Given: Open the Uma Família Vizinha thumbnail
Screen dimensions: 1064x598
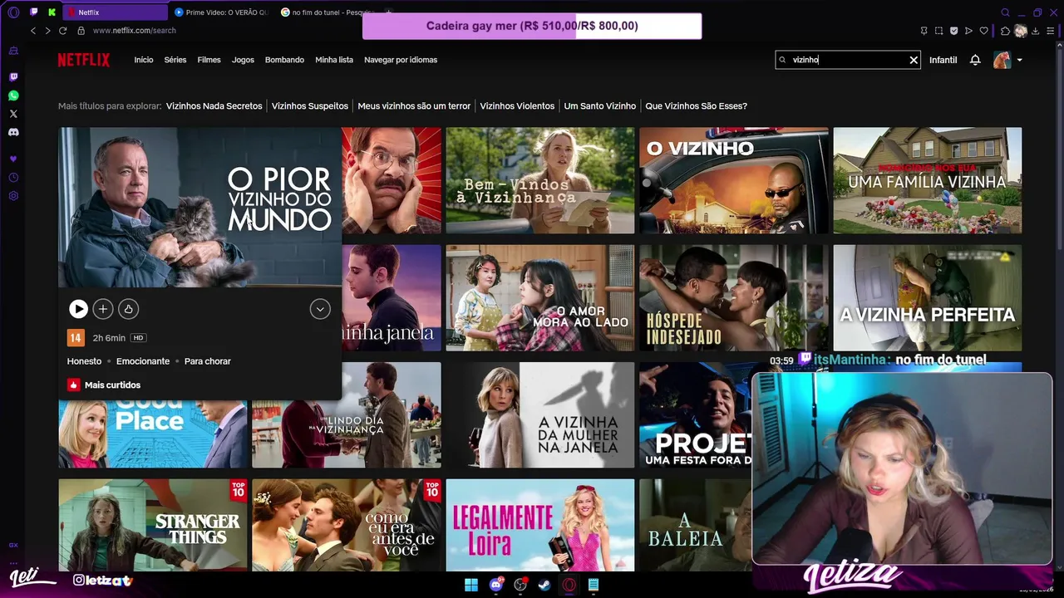Looking at the screenshot, I should pos(928,180).
